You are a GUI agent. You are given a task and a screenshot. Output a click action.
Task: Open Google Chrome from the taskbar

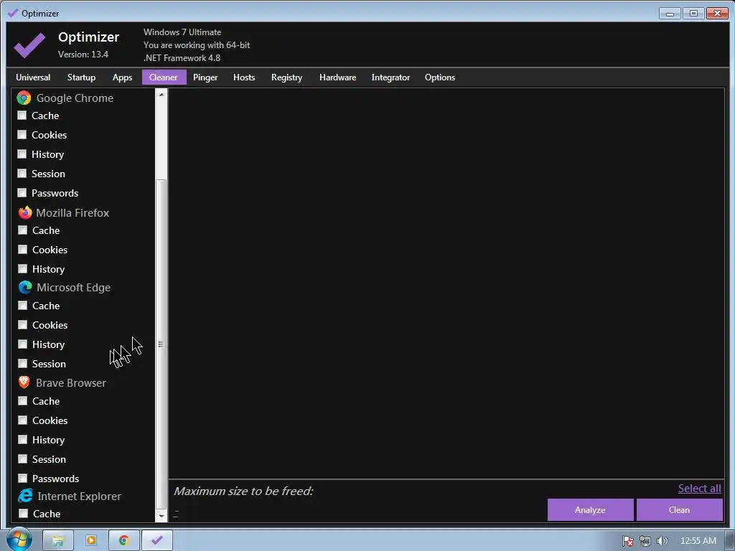123,540
